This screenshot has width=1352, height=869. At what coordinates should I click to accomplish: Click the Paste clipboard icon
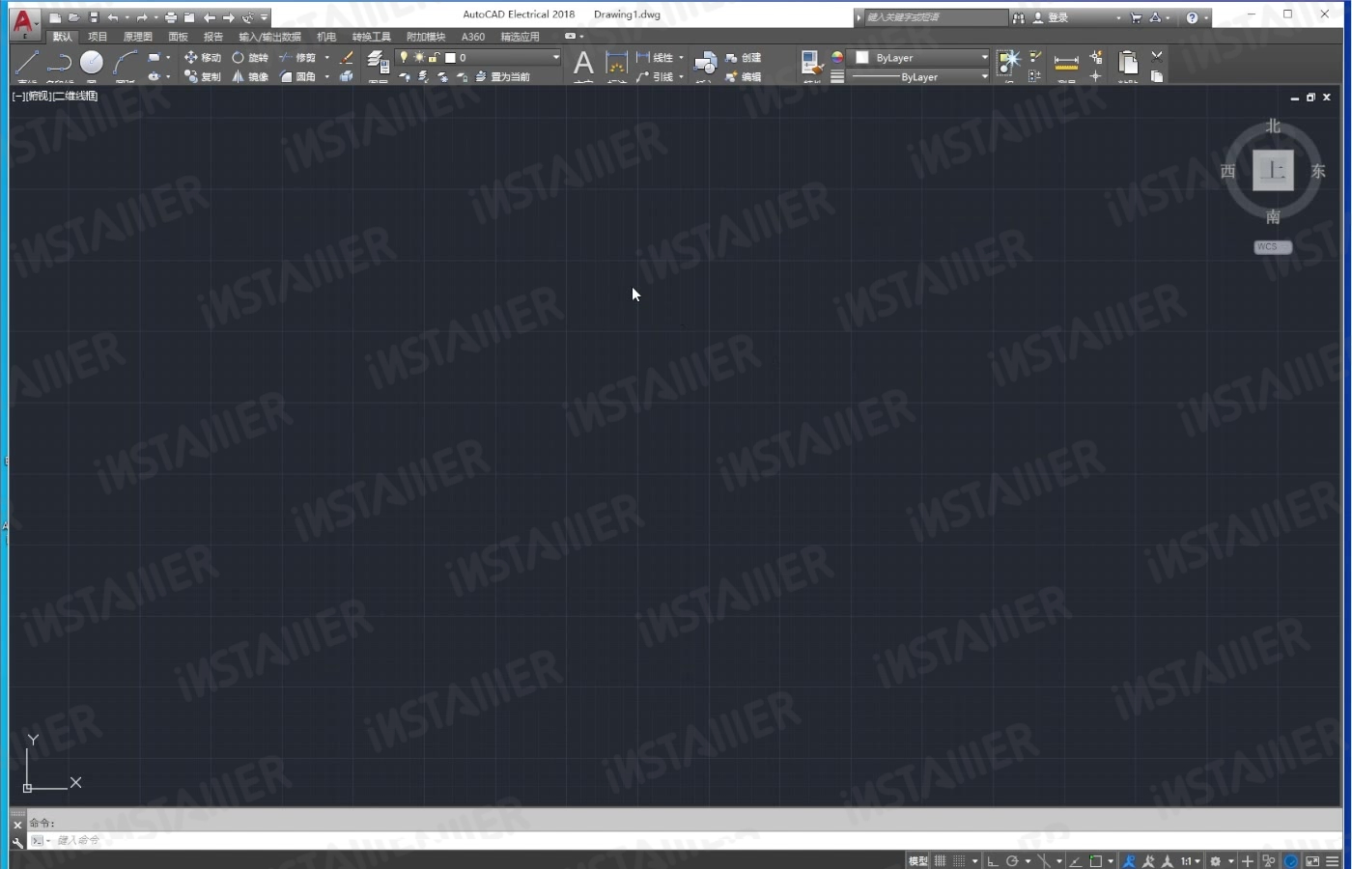tap(1128, 63)
